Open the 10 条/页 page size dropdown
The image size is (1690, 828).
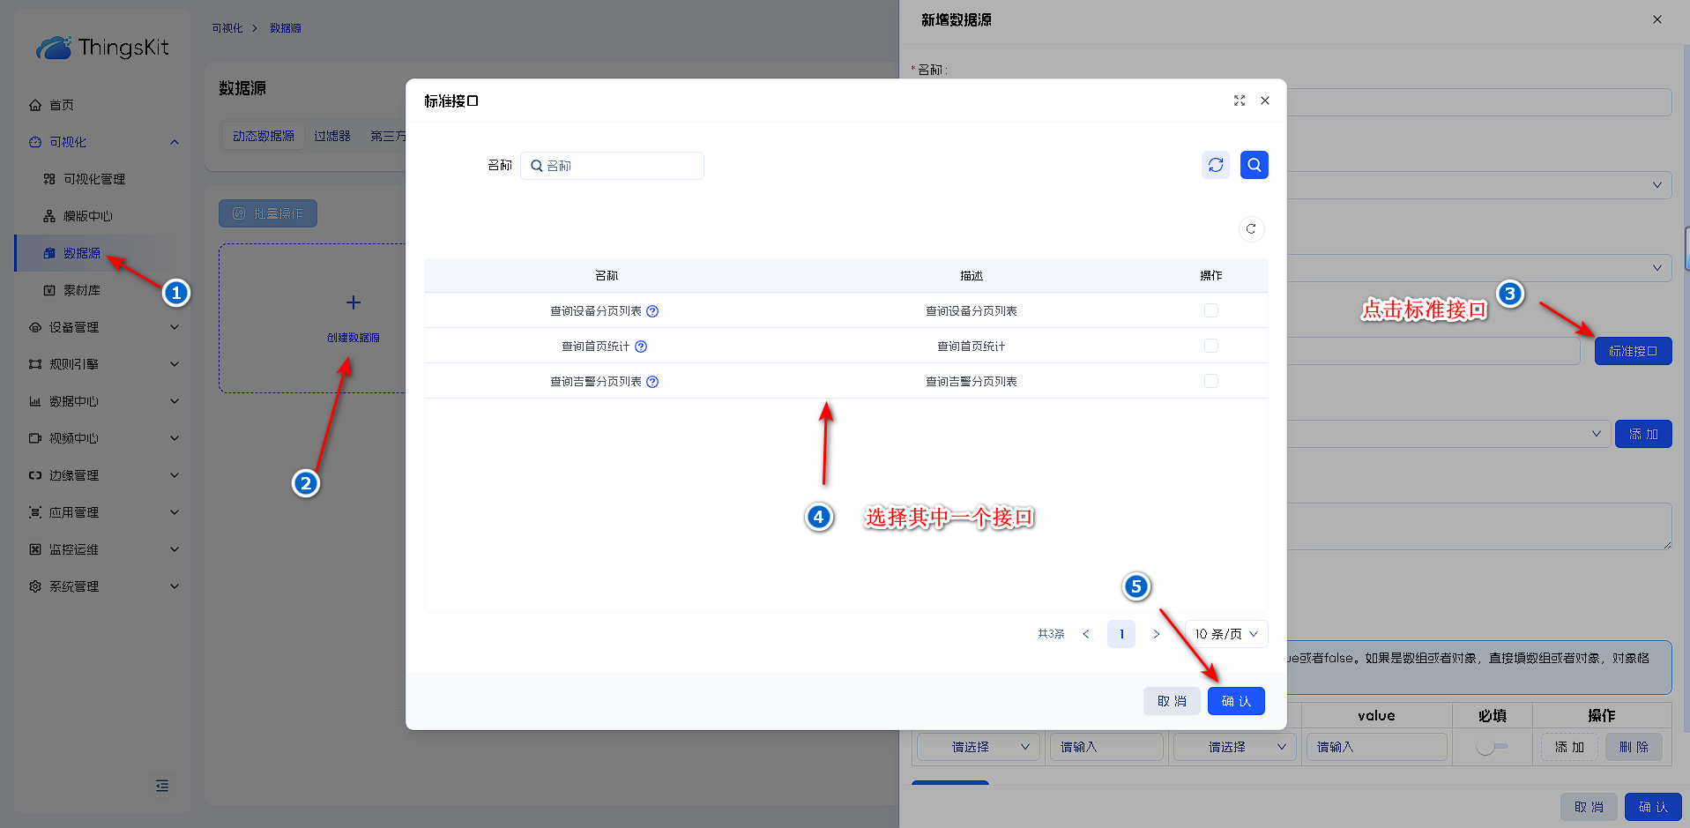click(x=1225, y=634)
